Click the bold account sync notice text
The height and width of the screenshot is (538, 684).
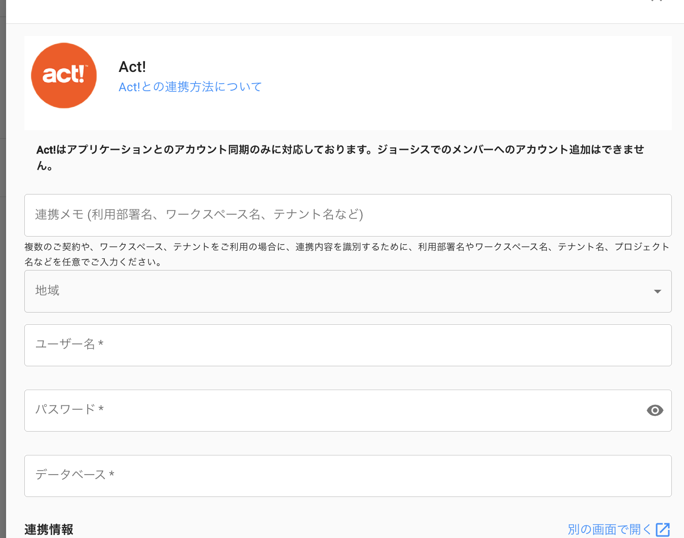pyautogui.click(x=339, y=150)
